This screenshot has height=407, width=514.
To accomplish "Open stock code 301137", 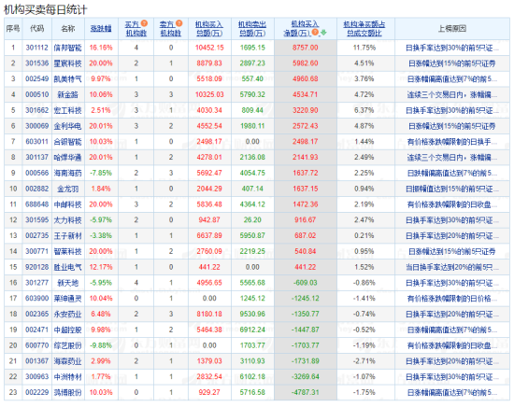I will (x=37, y=158).
